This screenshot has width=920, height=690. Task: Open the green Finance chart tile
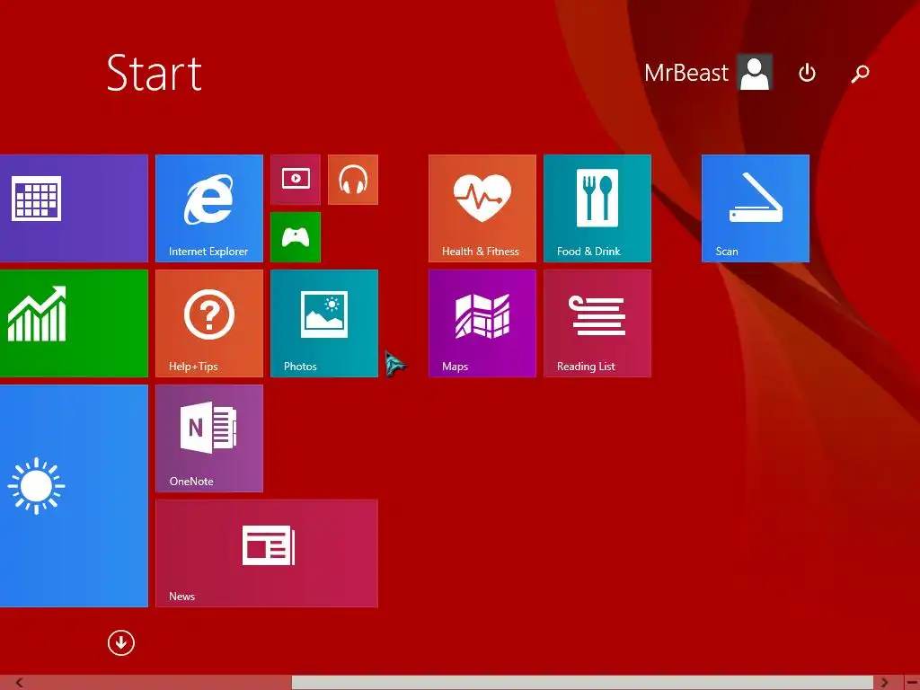[x=74, y=323]
